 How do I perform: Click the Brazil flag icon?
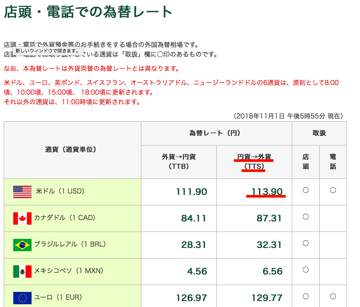(x=22, y=245)
